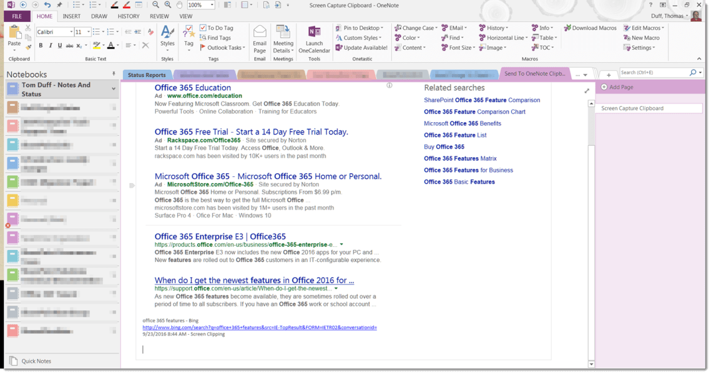
Task: Open the font size dropdown
Action: tap(89, 32)
